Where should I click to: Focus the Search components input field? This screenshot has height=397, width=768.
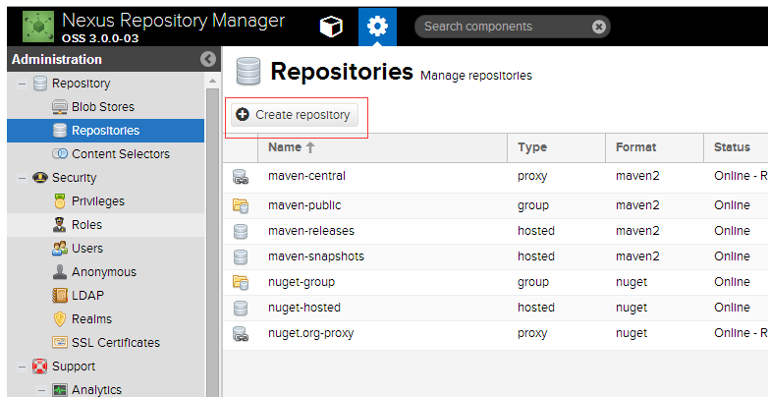pos(505,27)
